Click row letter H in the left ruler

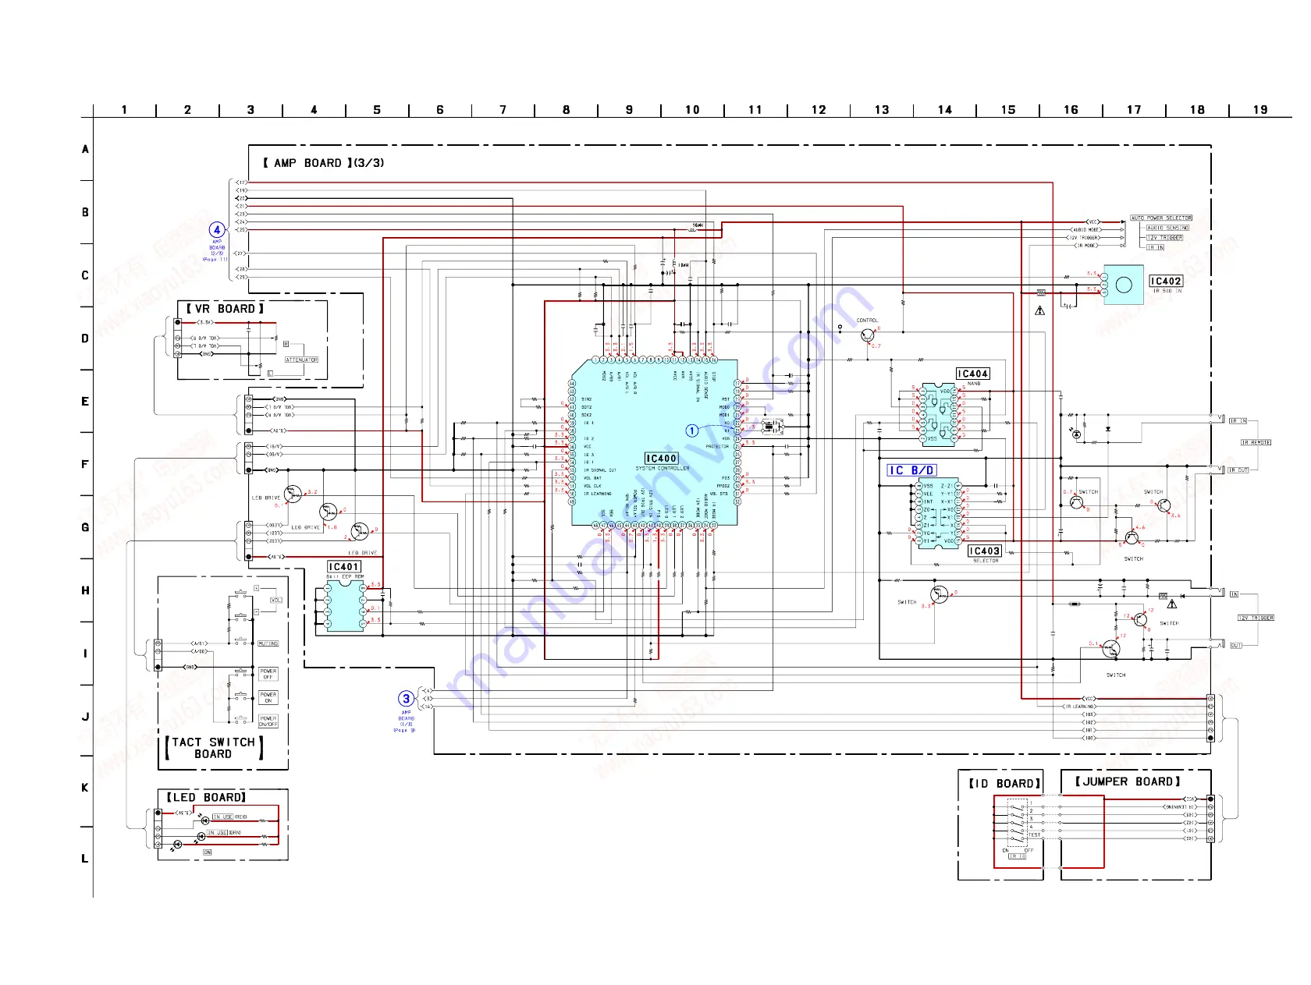point(85,590)
